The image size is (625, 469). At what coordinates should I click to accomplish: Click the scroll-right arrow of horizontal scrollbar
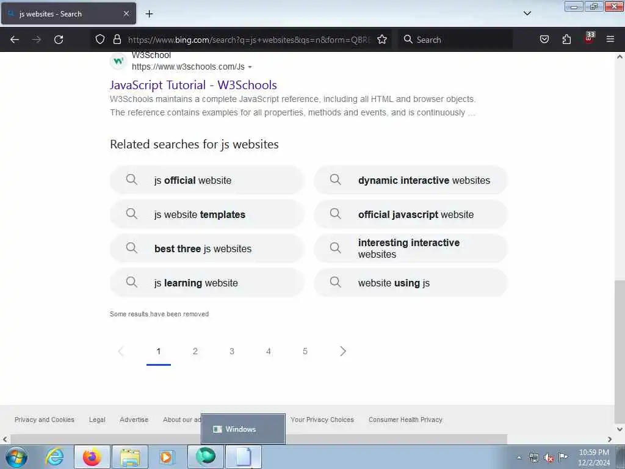coord(610,439)
